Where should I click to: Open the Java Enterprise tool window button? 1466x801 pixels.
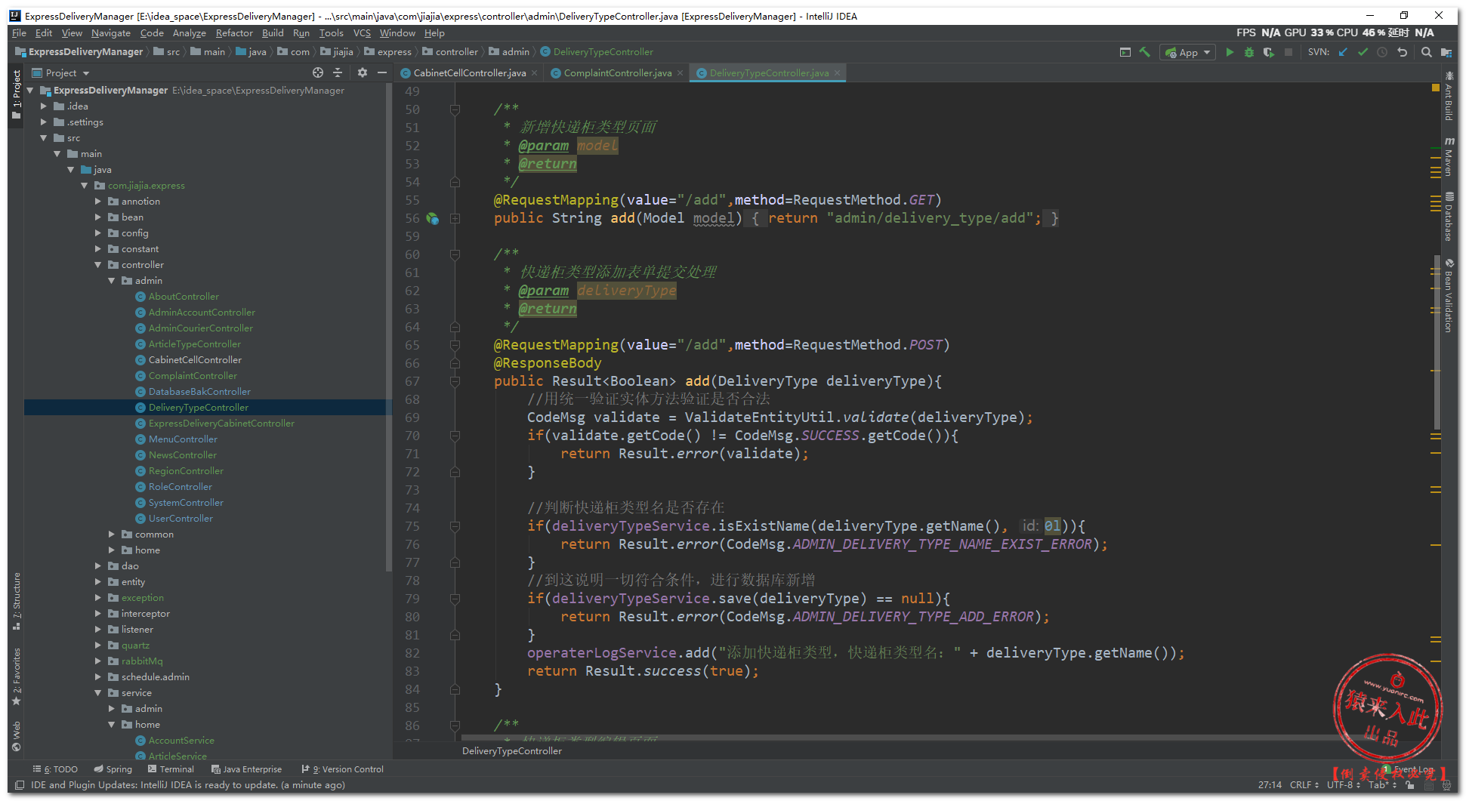247,769
